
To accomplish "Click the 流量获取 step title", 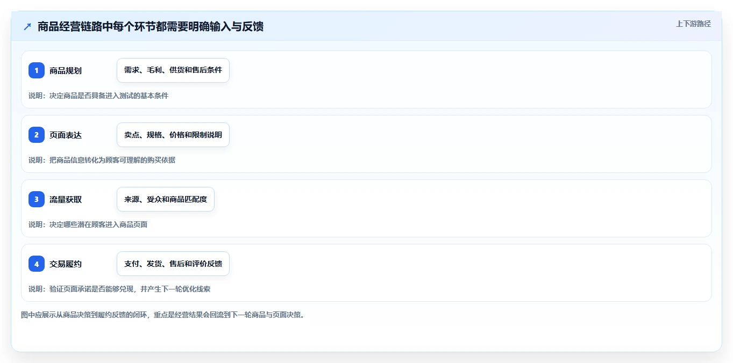I will 66,199.
